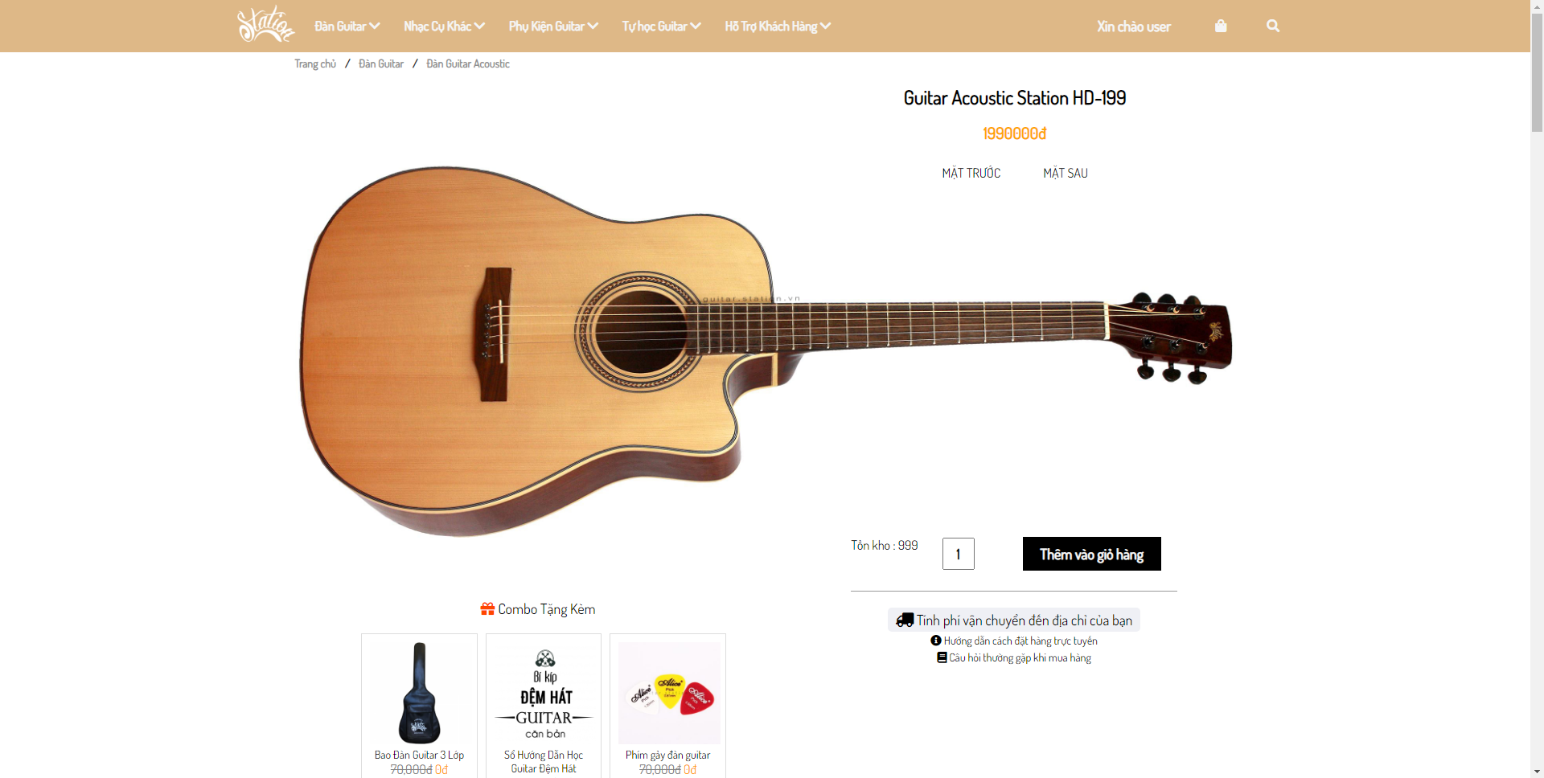
Task: Expand the Hỗ Trợ Khách Hàng dropdown
Action: pyautogui.click(x=776, y=26)
